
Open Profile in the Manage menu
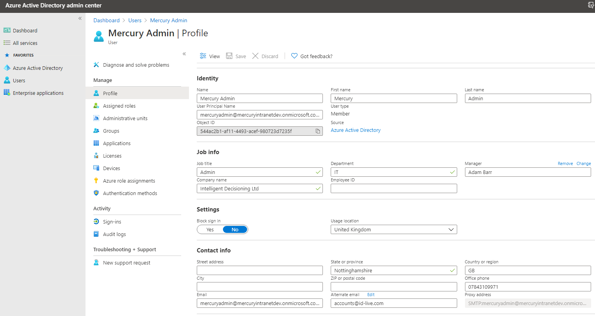point(137,93)
